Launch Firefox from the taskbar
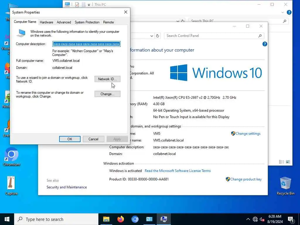The image size is (300, 225). click(x=120, y=219)
